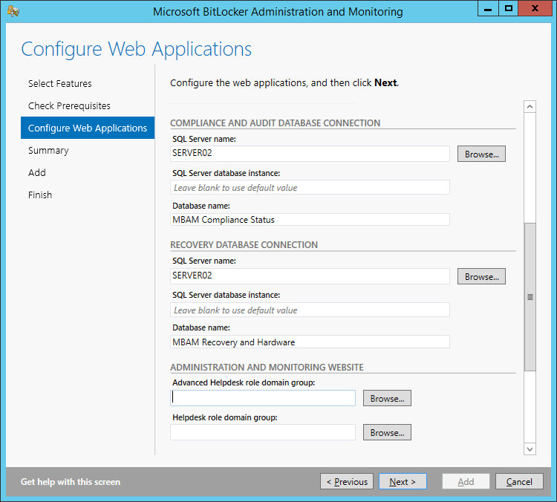557x502 pixels.
Task: Browse for Advanced Helpdesk role domain group
Action: (387, 398)
